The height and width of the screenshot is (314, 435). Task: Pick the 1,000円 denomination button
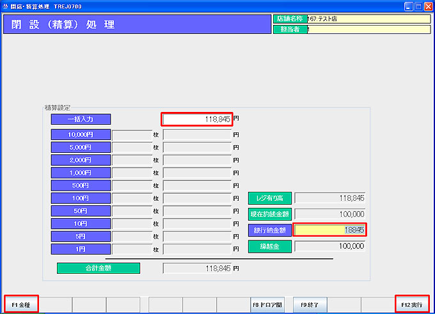pos(81,173)
